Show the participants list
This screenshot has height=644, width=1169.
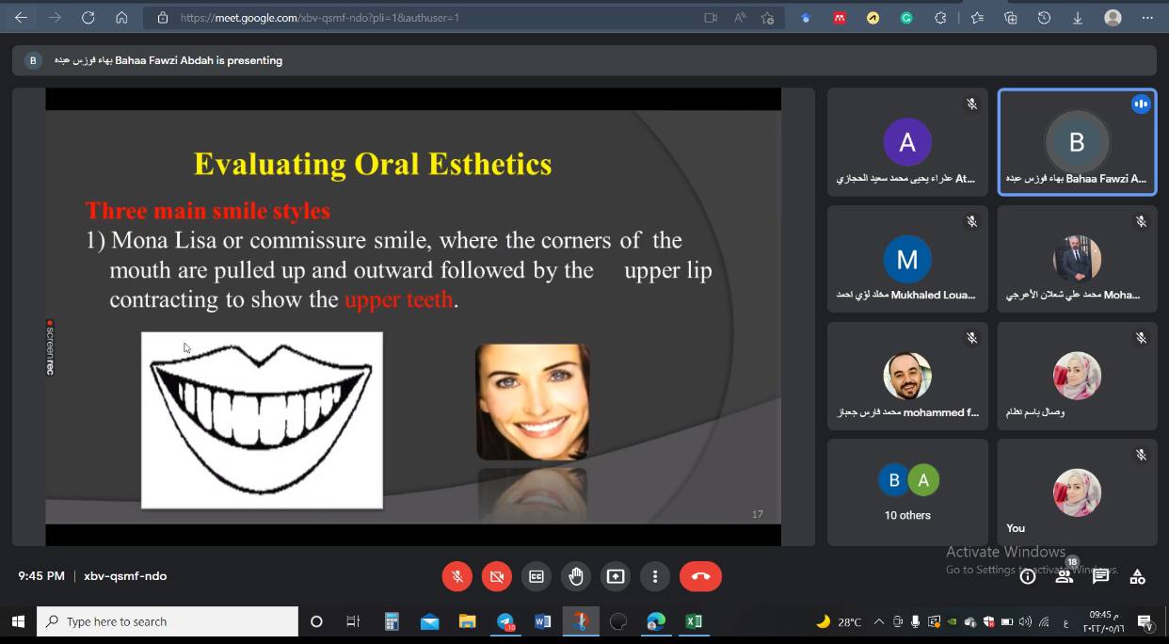(1064, 577)
